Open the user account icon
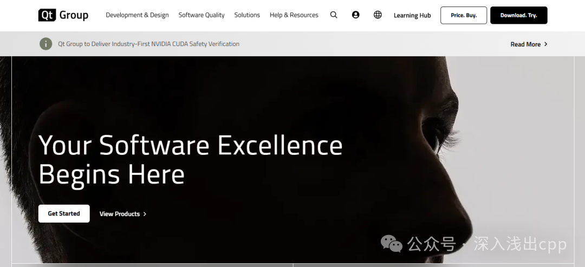This screenshot has height=267, width=585. [355, 15]
